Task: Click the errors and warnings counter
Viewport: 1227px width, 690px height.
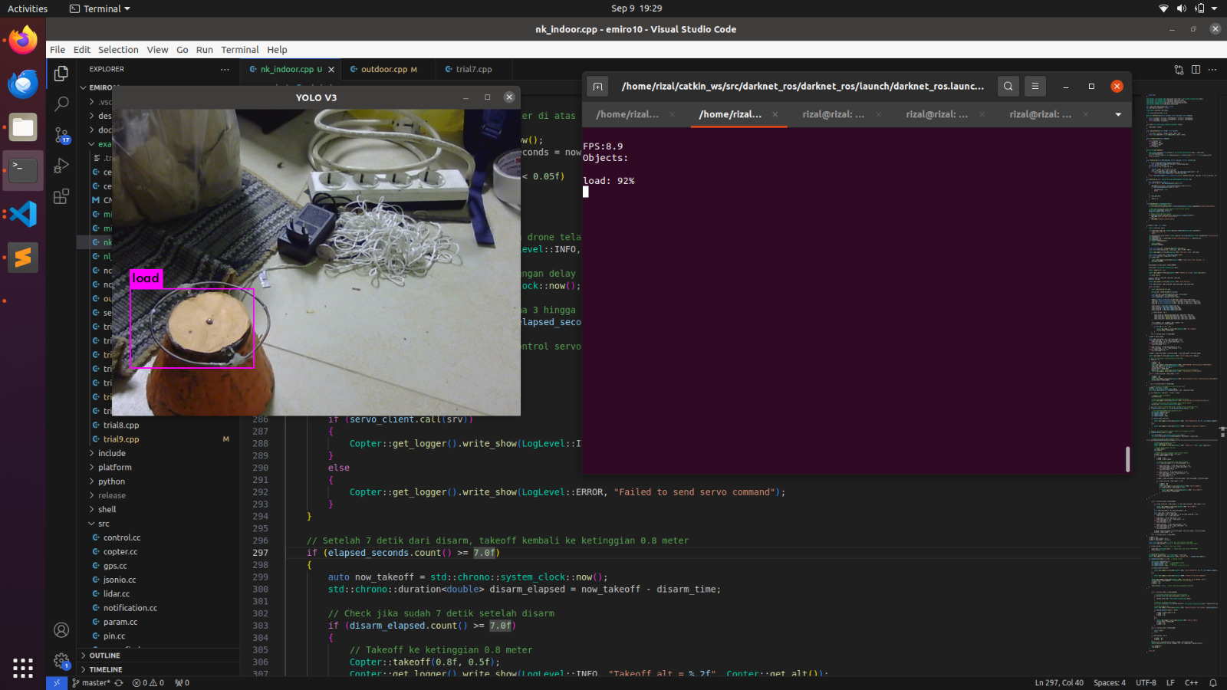Action: pyautogui.click(x=148, y=682)
